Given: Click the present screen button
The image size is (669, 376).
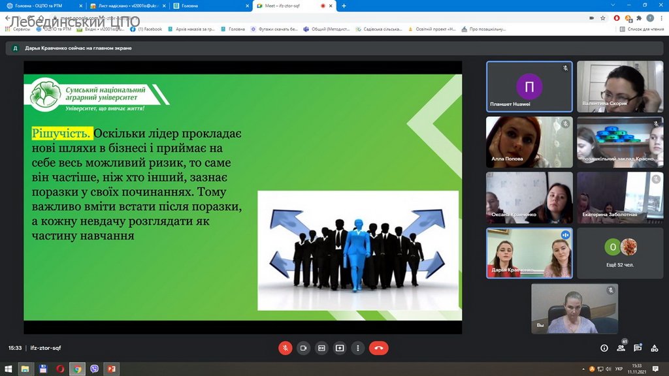Looking at the screenshot, I should tap(340, 348).
